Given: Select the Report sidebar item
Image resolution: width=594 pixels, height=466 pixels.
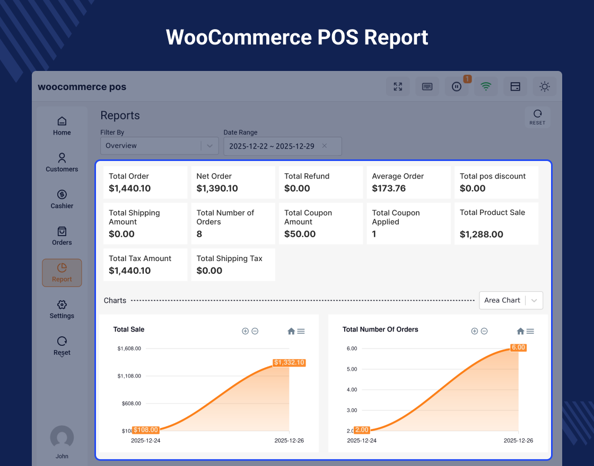Looking at the screenshot, I should coord(62,273).
